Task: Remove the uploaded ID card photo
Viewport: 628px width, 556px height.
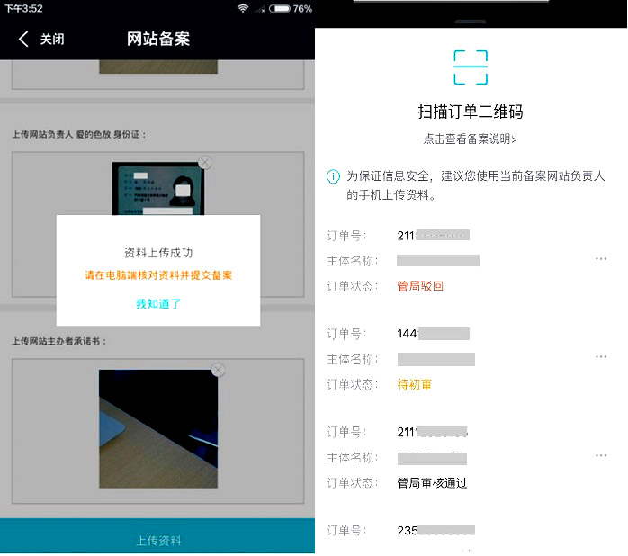Action: 204,162
